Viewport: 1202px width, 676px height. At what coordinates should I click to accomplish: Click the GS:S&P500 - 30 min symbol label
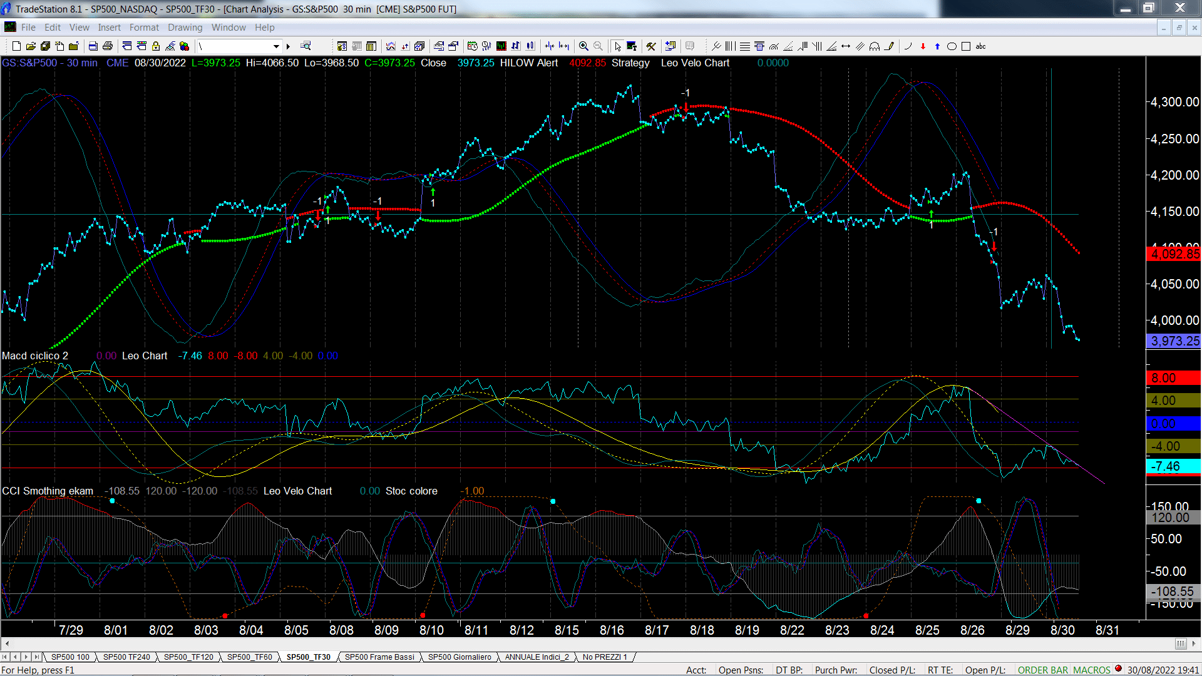click(x=50, y=63)
